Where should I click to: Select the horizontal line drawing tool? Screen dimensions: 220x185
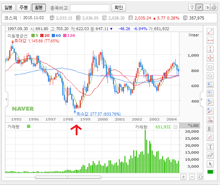coord(210,40)
